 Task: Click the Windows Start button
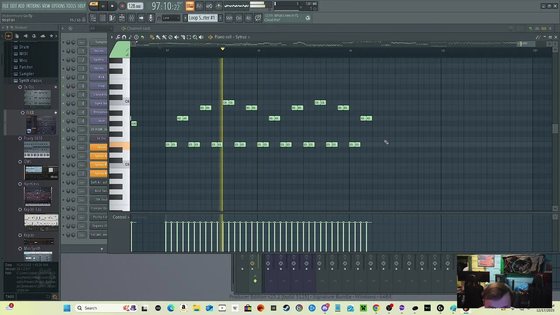67,308
